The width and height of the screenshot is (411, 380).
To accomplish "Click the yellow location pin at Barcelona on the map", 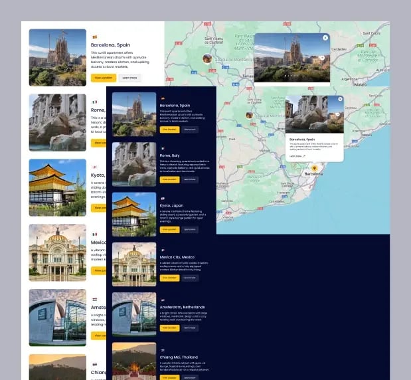I will click(314, 168).
